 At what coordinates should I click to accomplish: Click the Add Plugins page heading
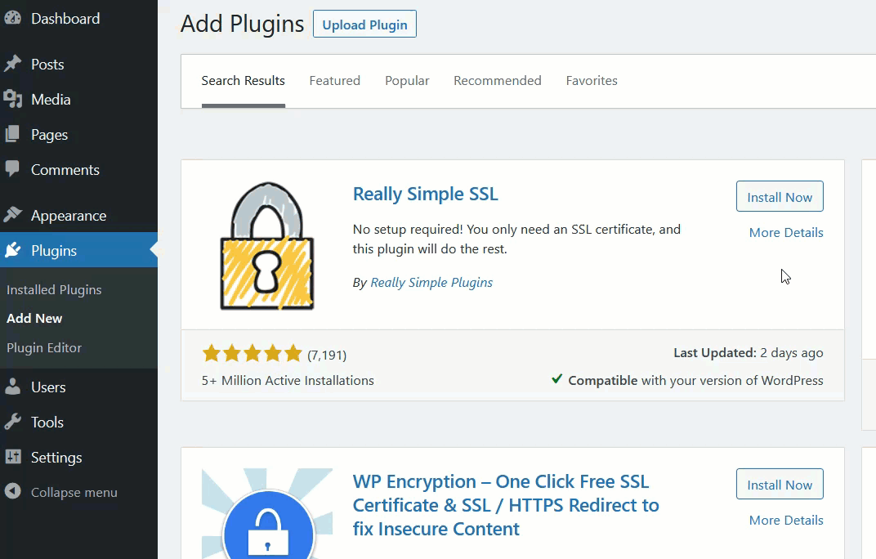(242, 24)
